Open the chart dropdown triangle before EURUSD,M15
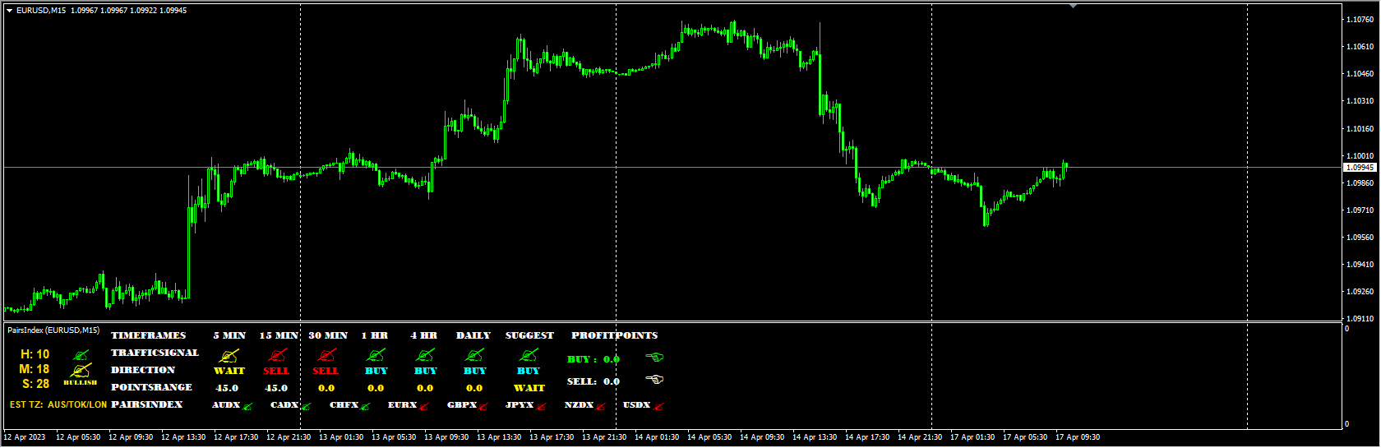Viewport: 1381px width, 448px height. pos(10,11)
